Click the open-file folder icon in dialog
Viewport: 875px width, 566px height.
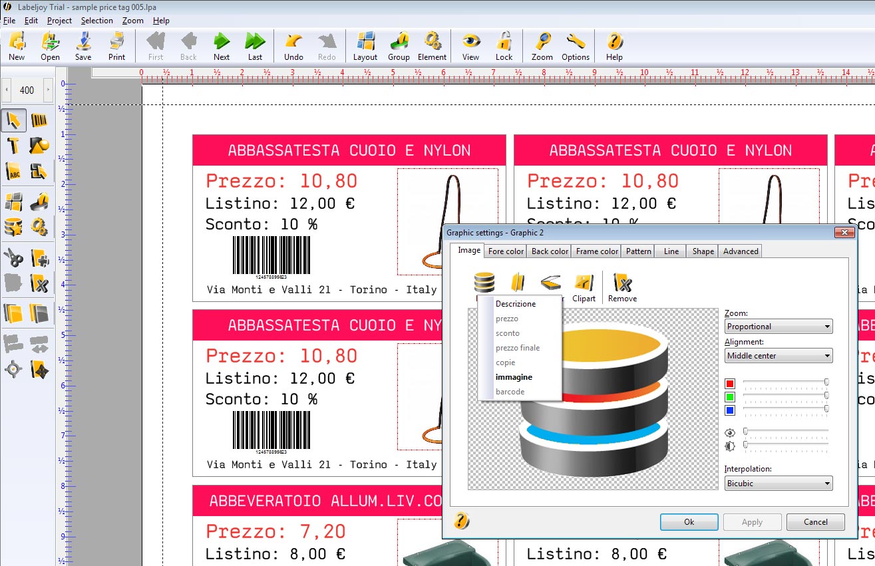(518, 283)
